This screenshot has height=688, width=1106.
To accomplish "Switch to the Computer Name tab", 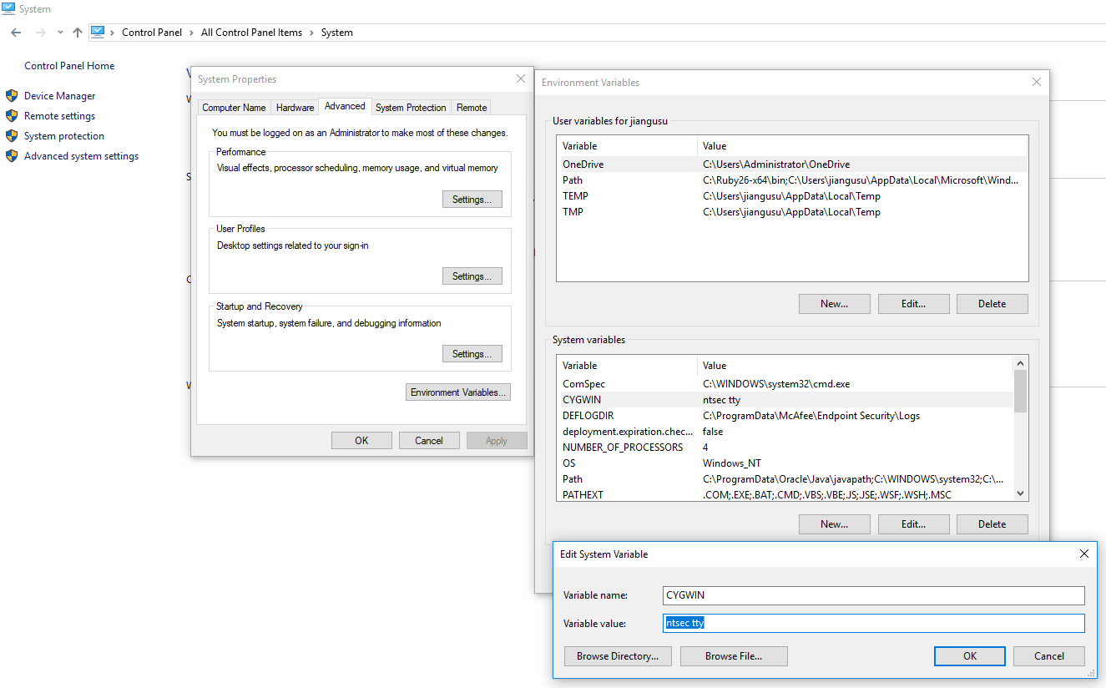I will tap(234, 107).
